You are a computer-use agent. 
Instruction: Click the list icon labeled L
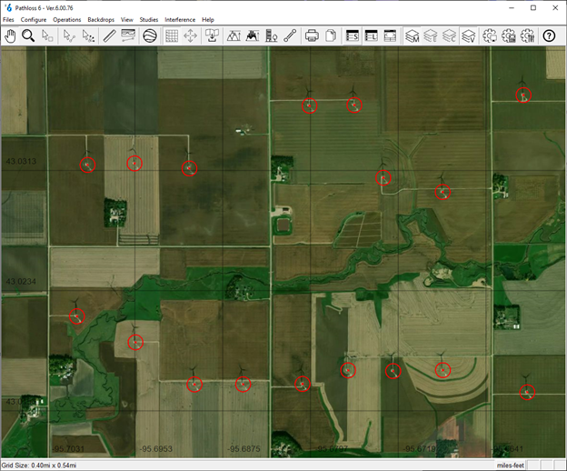click(x=372, y=35)
